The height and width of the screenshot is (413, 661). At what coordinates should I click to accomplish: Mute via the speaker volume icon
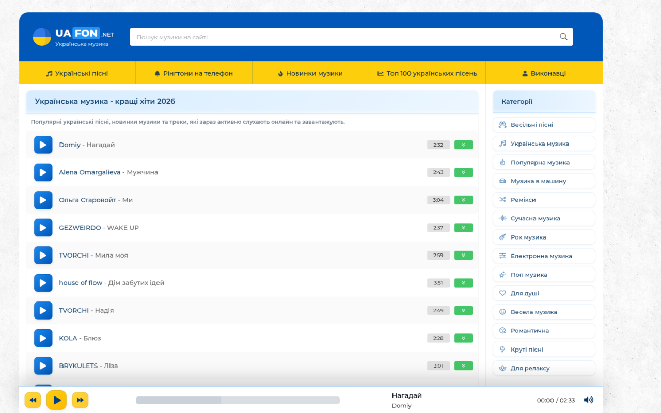(588, 400)
